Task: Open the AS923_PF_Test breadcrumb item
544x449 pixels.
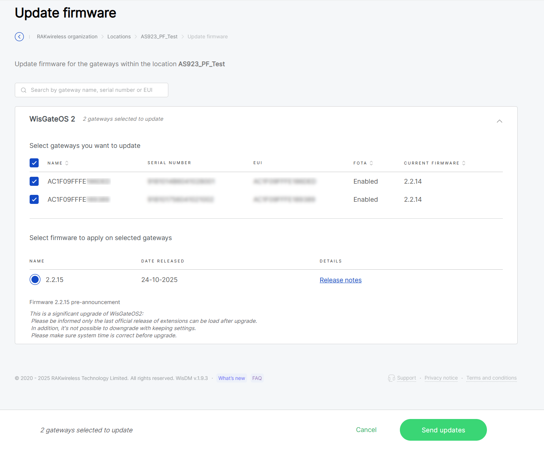Action: (x=159, y=37)
